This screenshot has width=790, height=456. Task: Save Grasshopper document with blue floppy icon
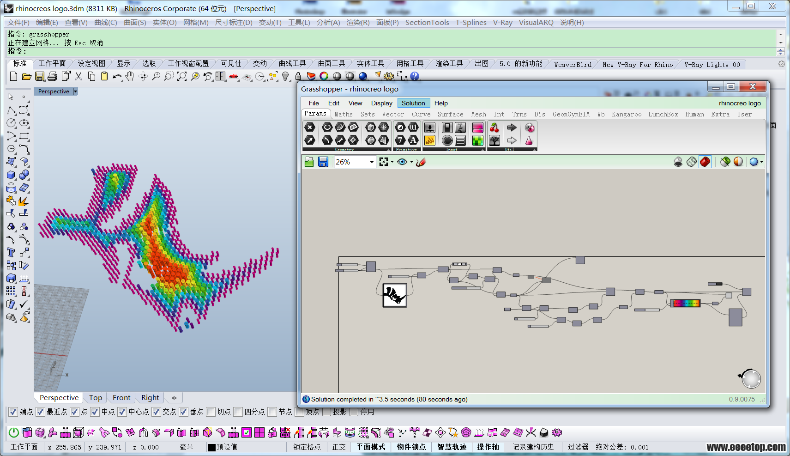pyautogui.click(x=323, y=162)
